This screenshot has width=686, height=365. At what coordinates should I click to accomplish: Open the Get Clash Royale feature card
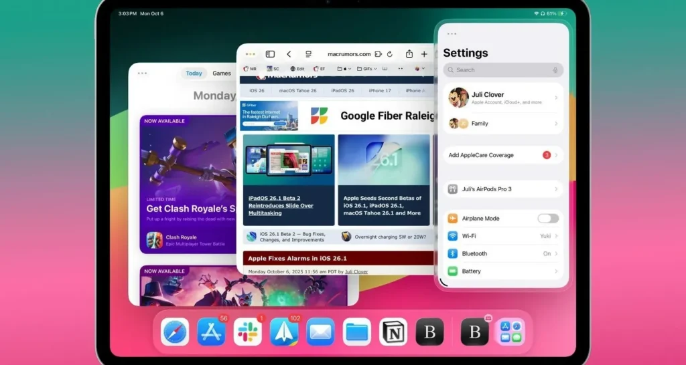[x=188, y=185]
